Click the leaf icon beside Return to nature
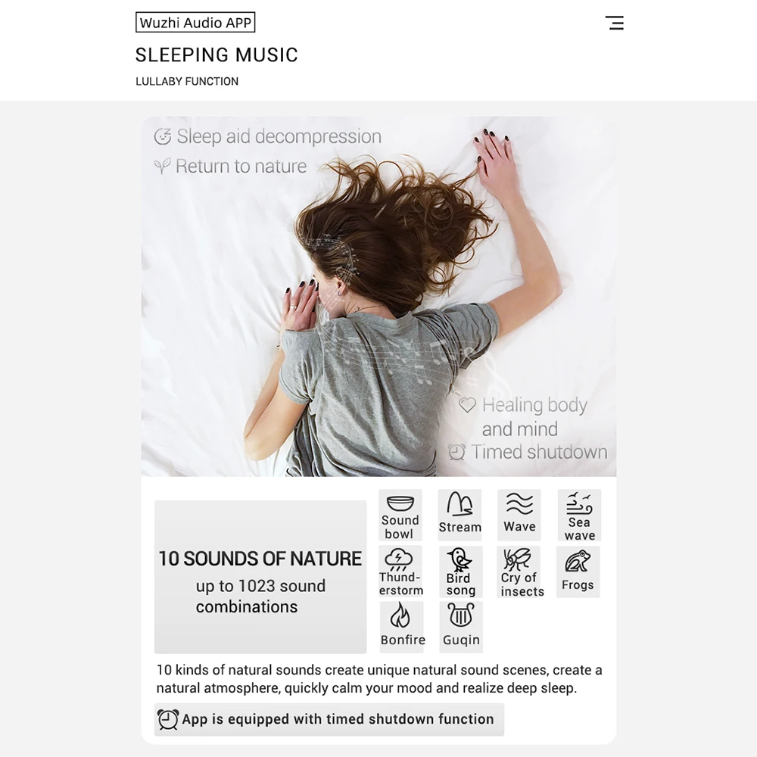The height and width of the screenshot is (757, 757). pos(162,166)
